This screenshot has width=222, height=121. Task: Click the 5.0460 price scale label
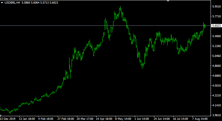pyautogui.click(x=217, y=56)
